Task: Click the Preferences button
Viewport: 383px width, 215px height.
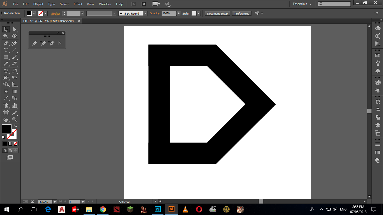Action: 242,13
